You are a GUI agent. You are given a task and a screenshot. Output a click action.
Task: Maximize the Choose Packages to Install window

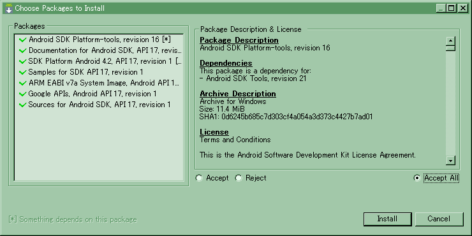click(452, 8)
